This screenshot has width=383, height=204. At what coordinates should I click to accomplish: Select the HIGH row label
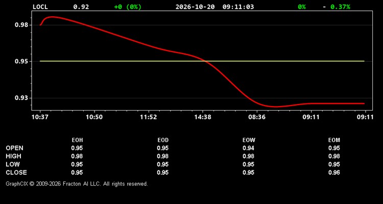click(13, 156)
